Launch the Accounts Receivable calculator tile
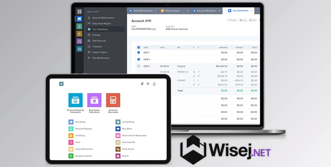Image resolution: width=331 pixels, height=167 pixels. [113, 100]
